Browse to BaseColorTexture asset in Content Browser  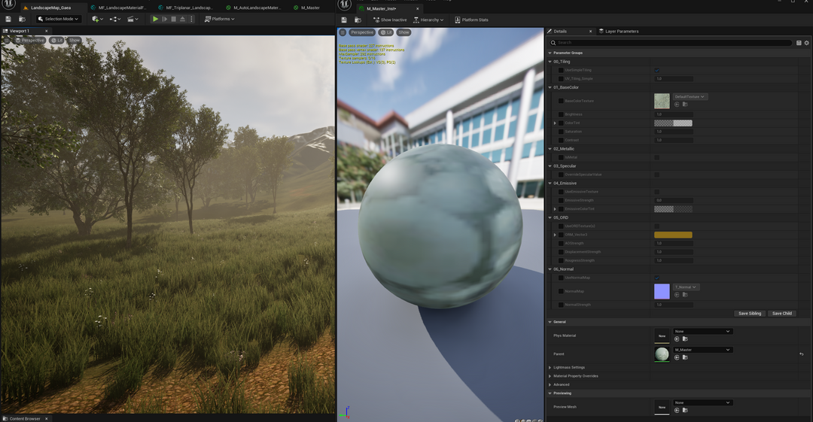click(x=685, y=105)
